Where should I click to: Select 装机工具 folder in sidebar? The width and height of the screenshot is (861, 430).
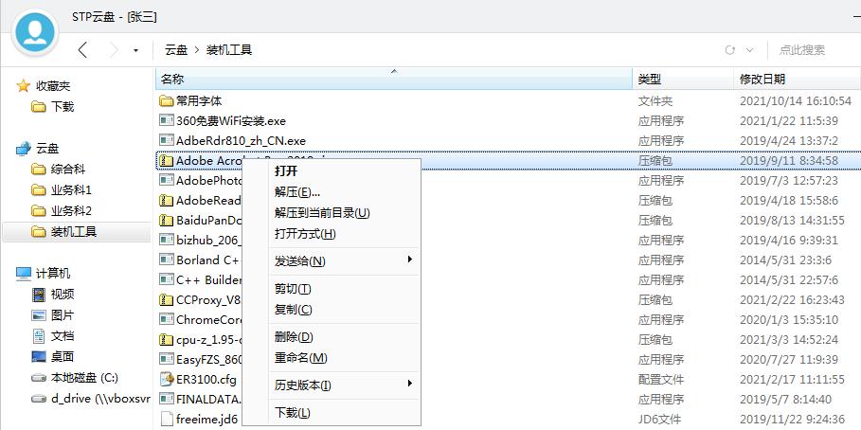click(x=77, y=232)
